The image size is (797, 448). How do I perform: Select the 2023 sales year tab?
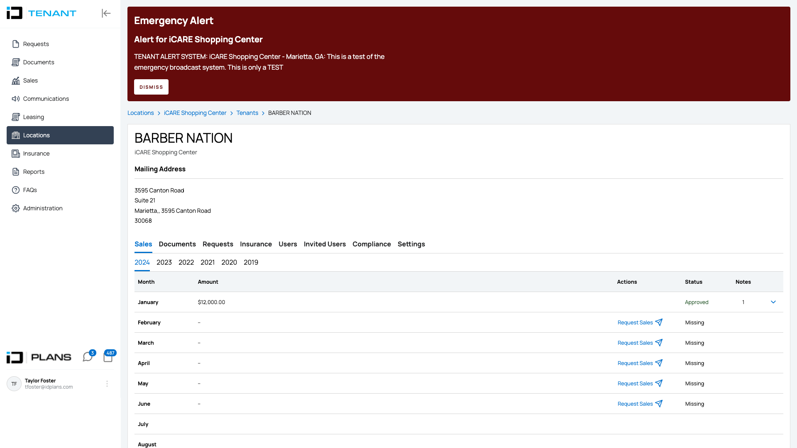coord(164,263)
